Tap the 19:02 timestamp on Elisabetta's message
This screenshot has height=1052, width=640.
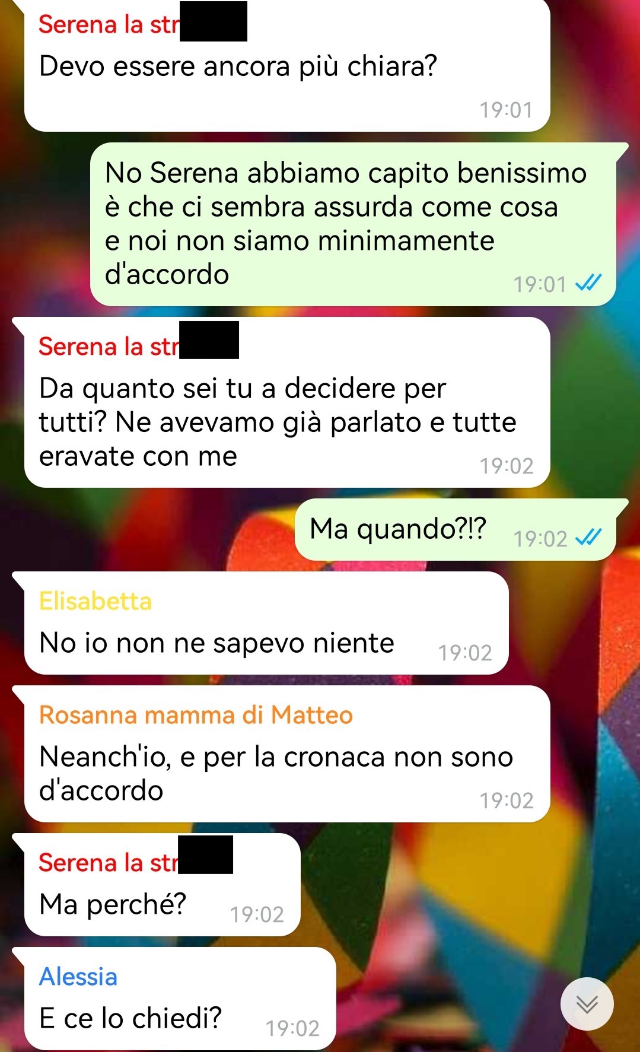465,653
